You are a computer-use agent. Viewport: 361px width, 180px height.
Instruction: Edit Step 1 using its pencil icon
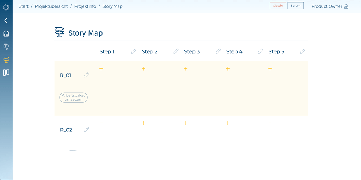click(134, 51)
